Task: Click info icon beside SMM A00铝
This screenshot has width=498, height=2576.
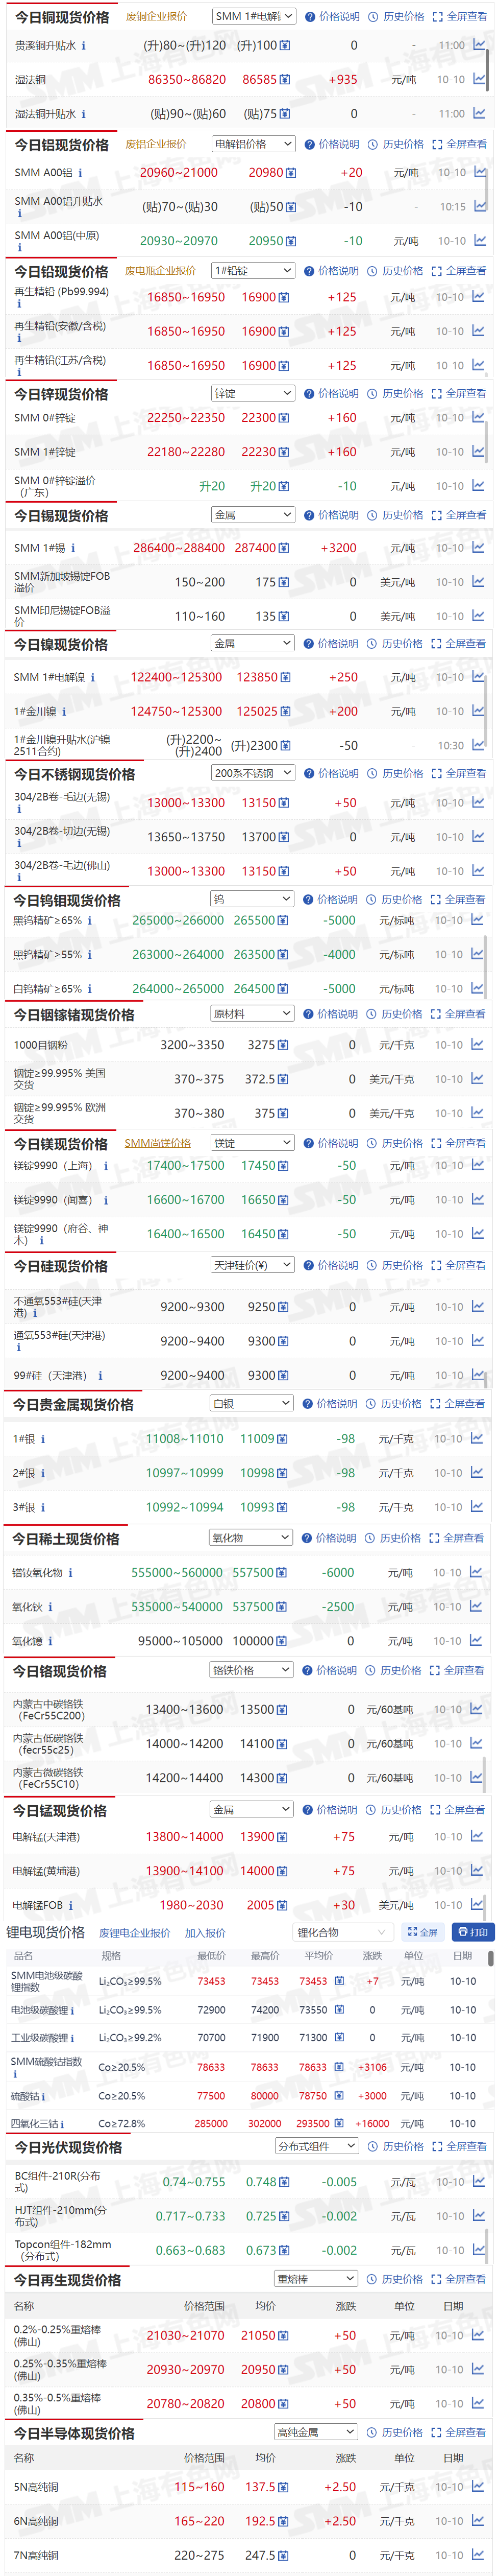Action: [81, 173]
